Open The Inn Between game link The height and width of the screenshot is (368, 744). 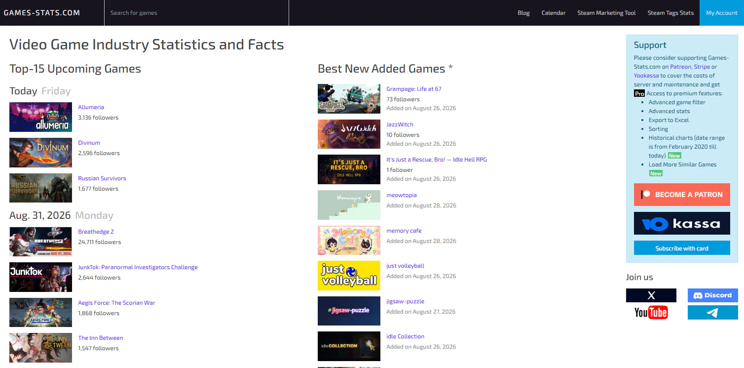click(100, 338)
